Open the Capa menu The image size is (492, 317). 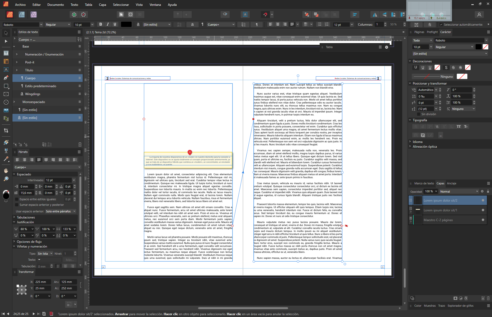(x=102, y=5)
